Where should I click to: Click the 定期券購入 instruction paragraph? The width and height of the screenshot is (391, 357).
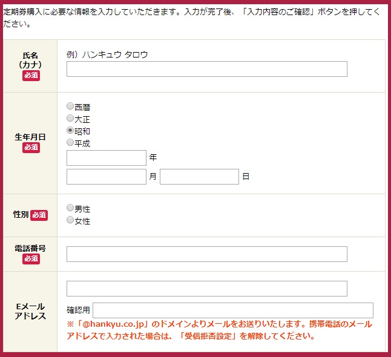pos(191,18)
